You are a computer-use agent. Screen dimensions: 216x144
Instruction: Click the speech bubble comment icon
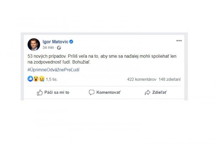pos(92,93)
